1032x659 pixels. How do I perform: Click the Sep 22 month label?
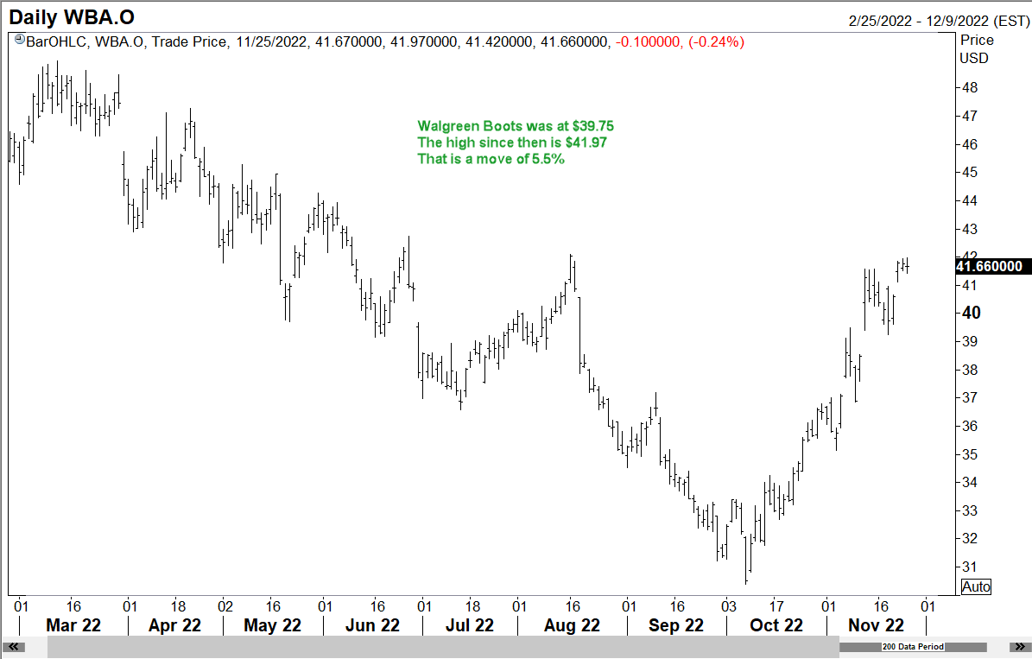pos(676,625)
